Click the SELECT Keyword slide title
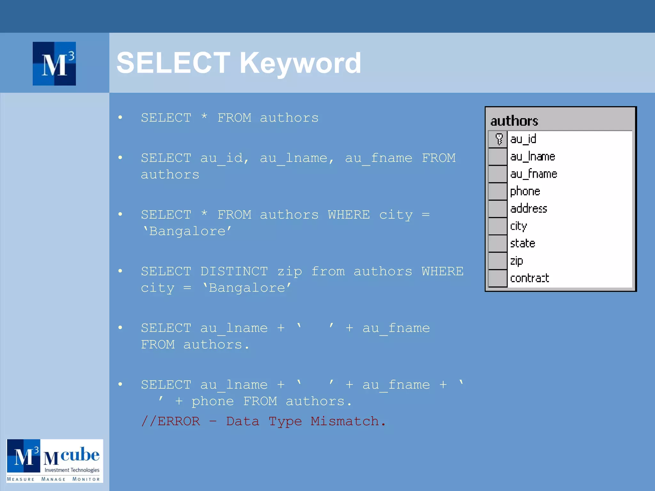 [239, 63]
